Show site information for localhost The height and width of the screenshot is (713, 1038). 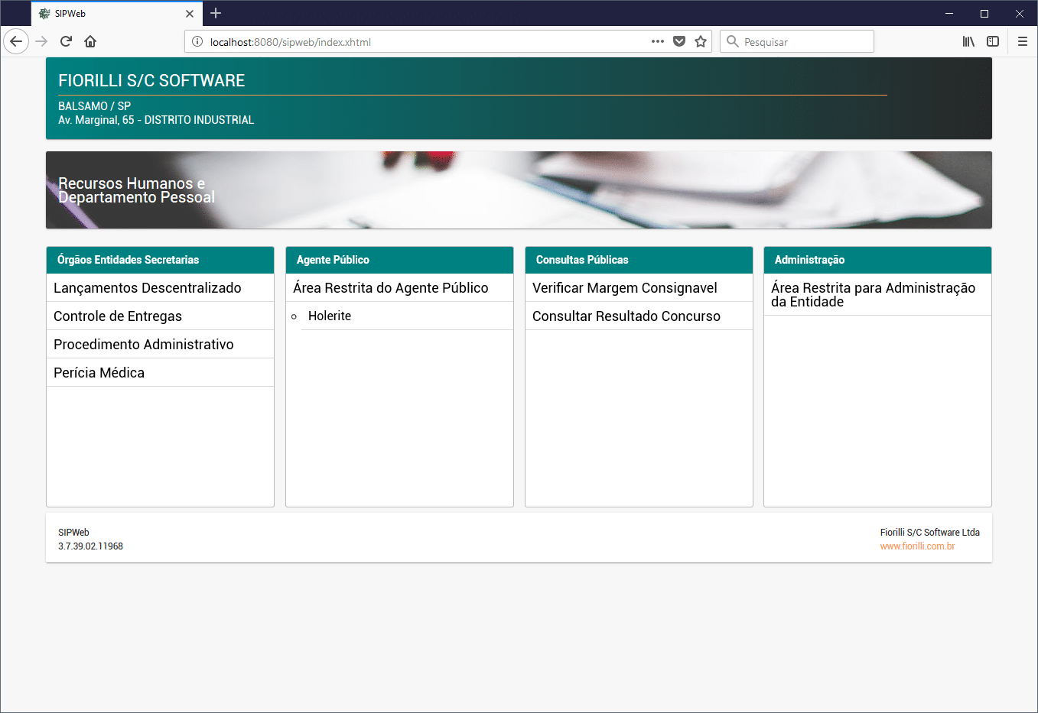point(197,41)
